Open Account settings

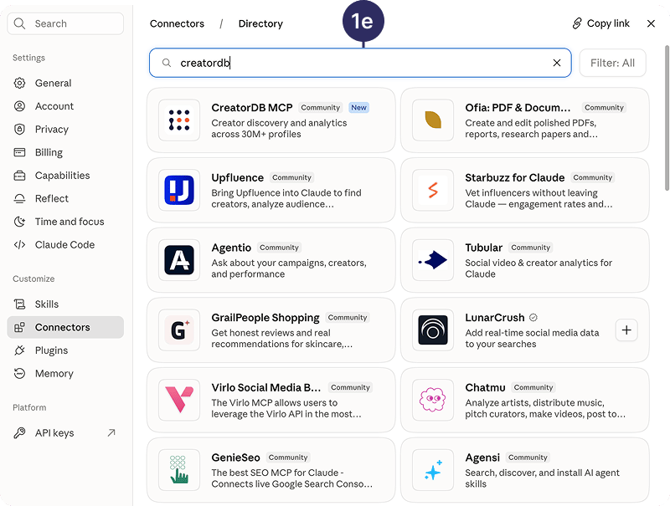pos(65,106)
